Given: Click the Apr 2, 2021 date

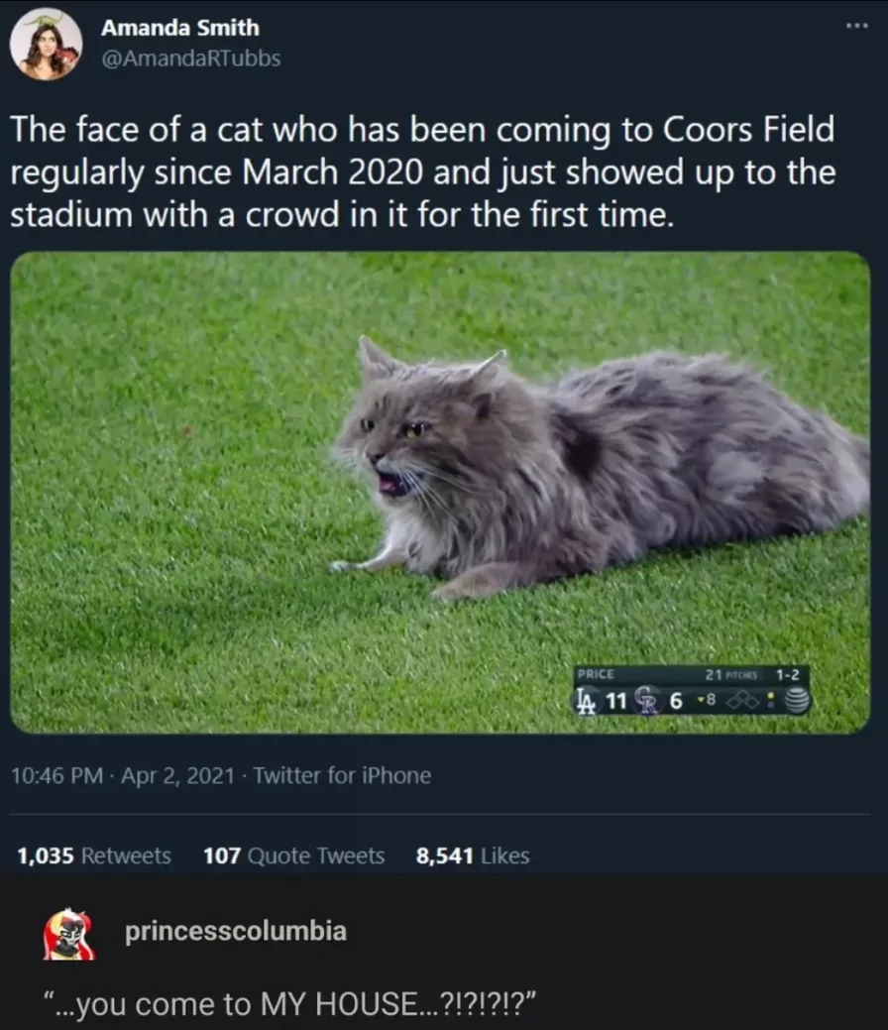Looking at the screenshot, I should (x=177, y=776).
